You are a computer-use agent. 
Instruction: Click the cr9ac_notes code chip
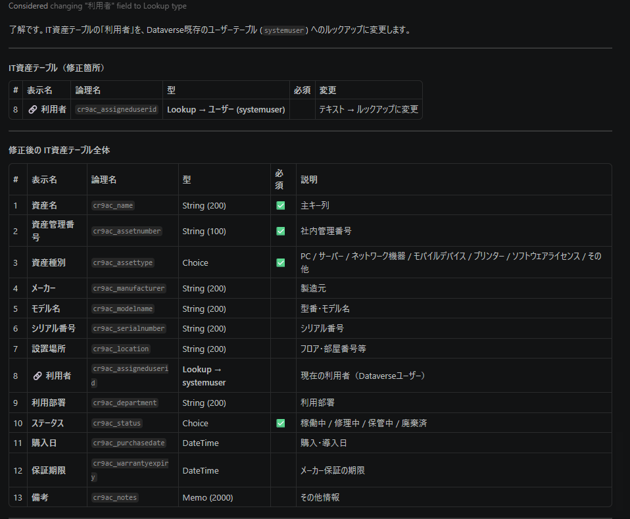[115, 497]
